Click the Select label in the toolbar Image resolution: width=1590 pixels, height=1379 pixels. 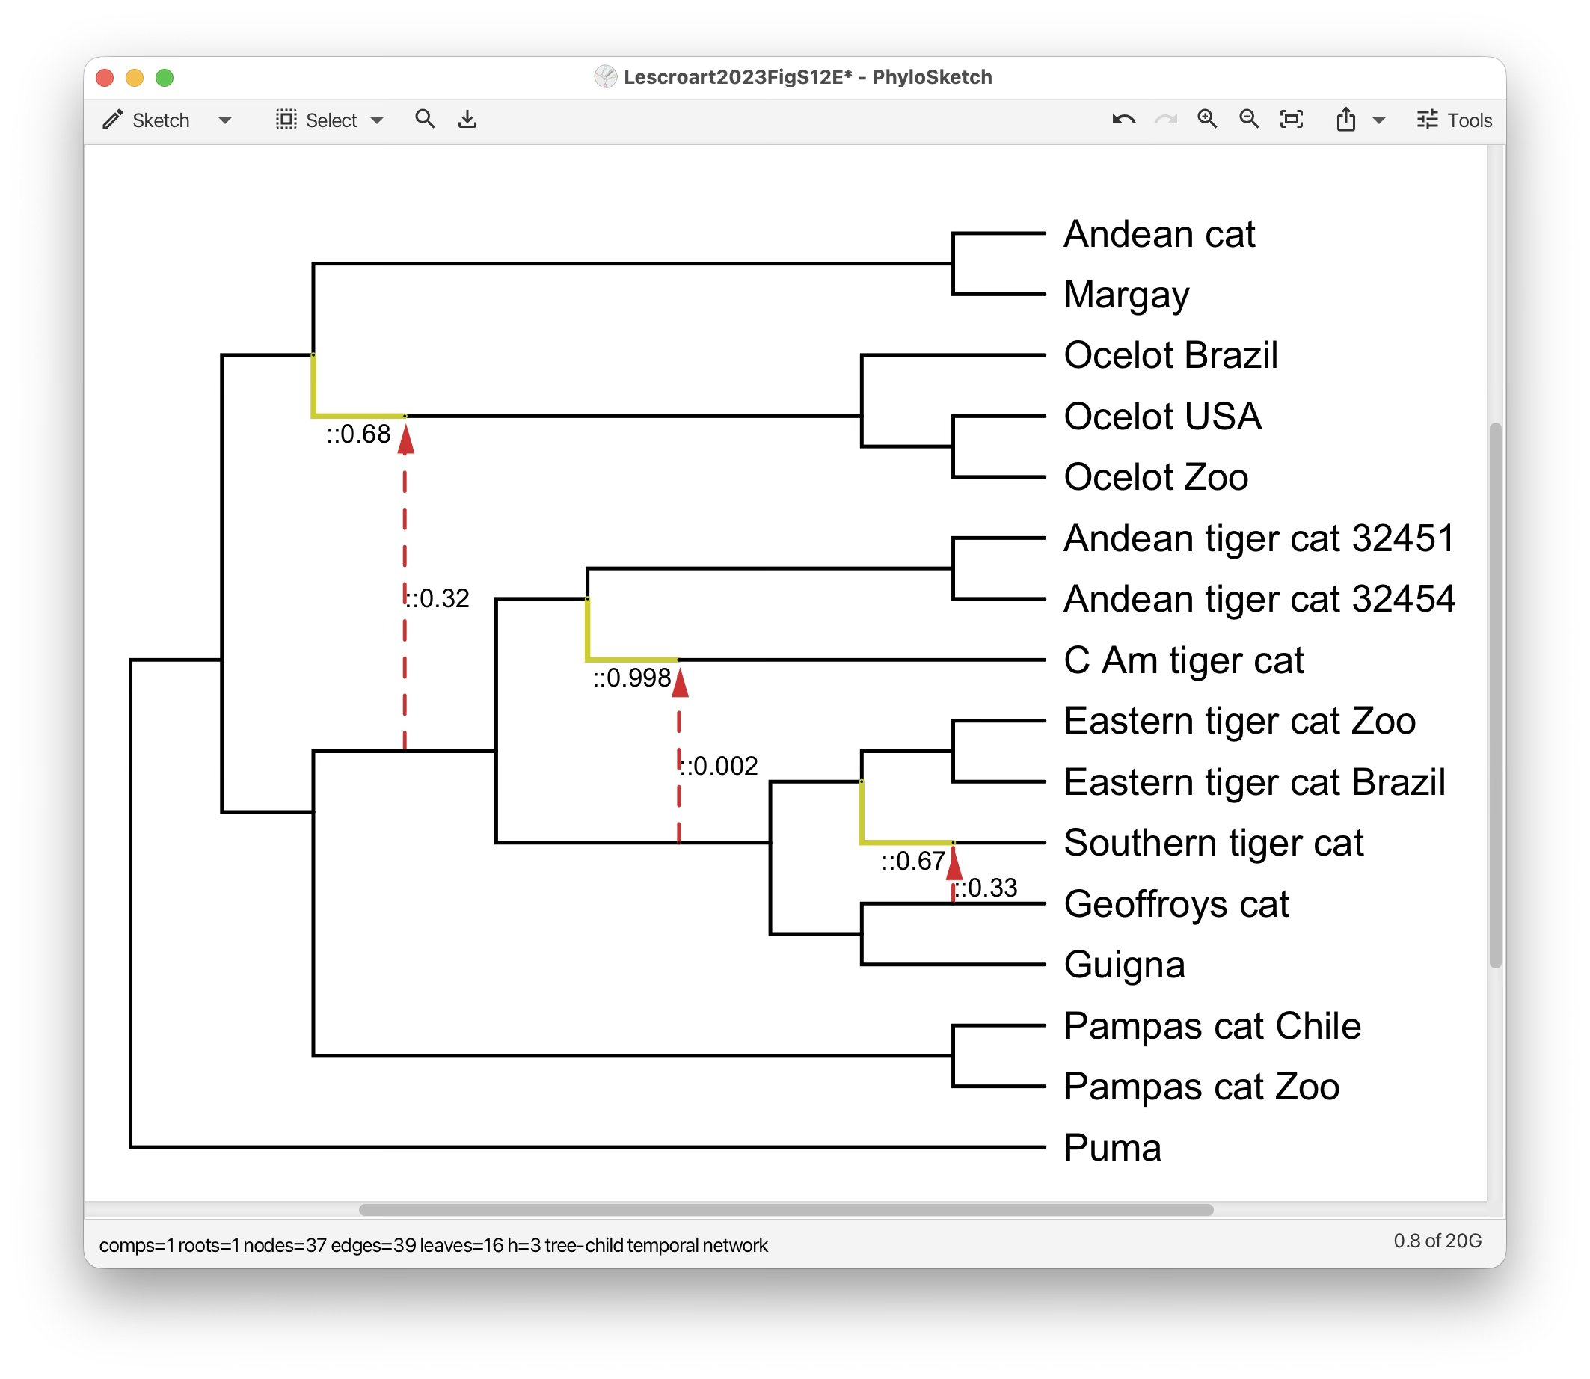(x=332, y=121)
